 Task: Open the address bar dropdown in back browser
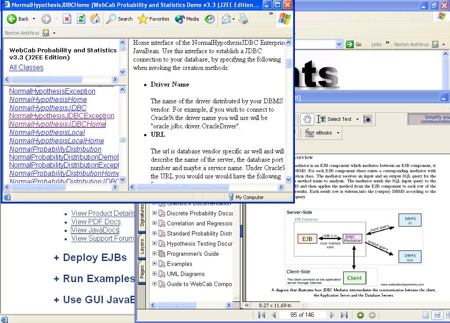coord(339,44)
